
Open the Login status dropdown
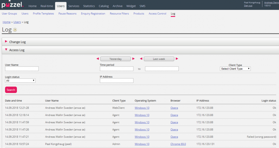pyautogui.click(x=20, y=80)
